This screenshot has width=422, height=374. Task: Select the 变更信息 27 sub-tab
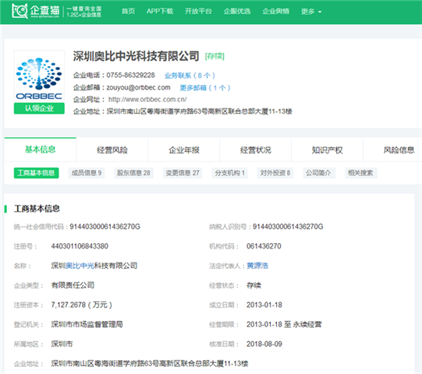point(183,173)
